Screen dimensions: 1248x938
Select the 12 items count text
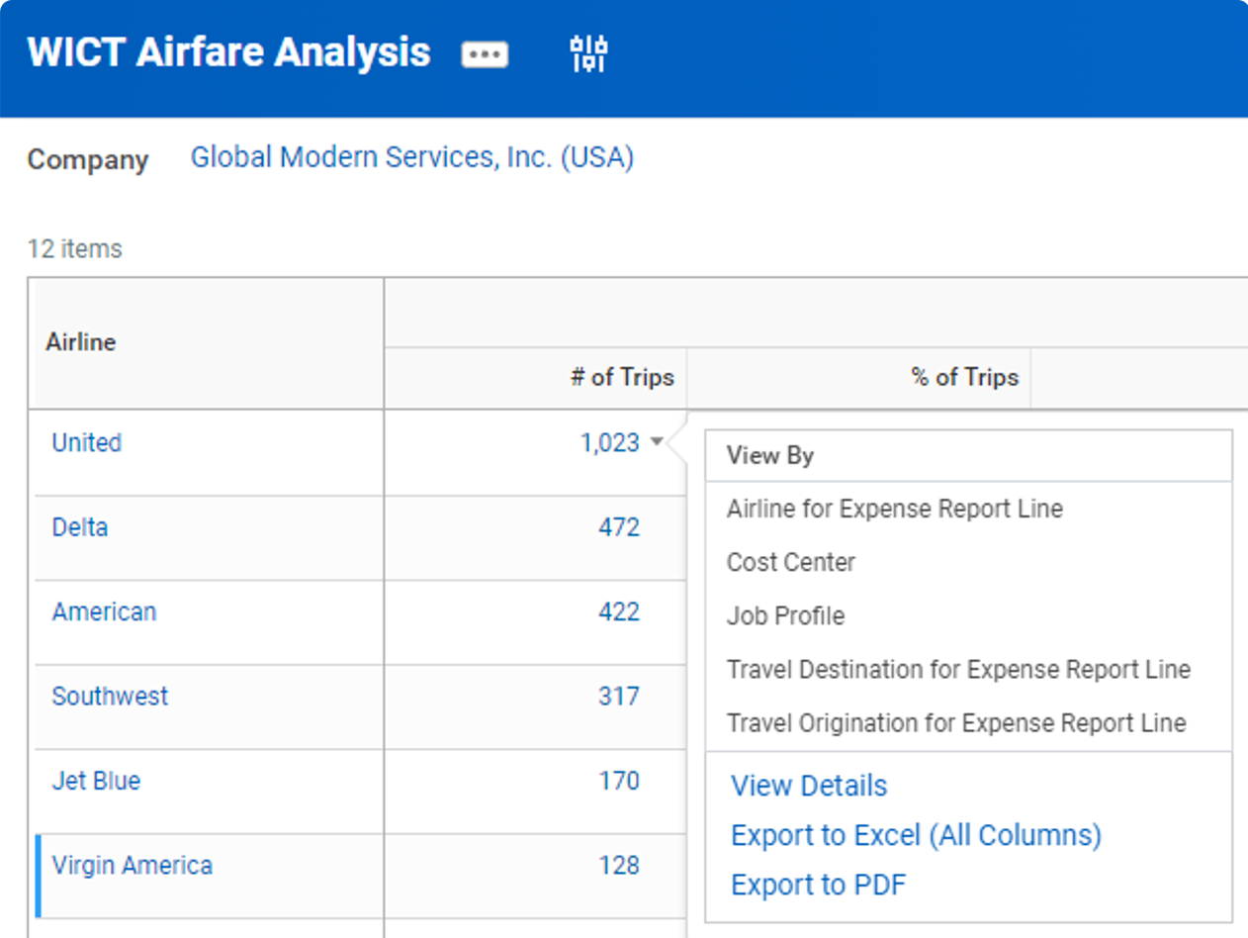75,248
